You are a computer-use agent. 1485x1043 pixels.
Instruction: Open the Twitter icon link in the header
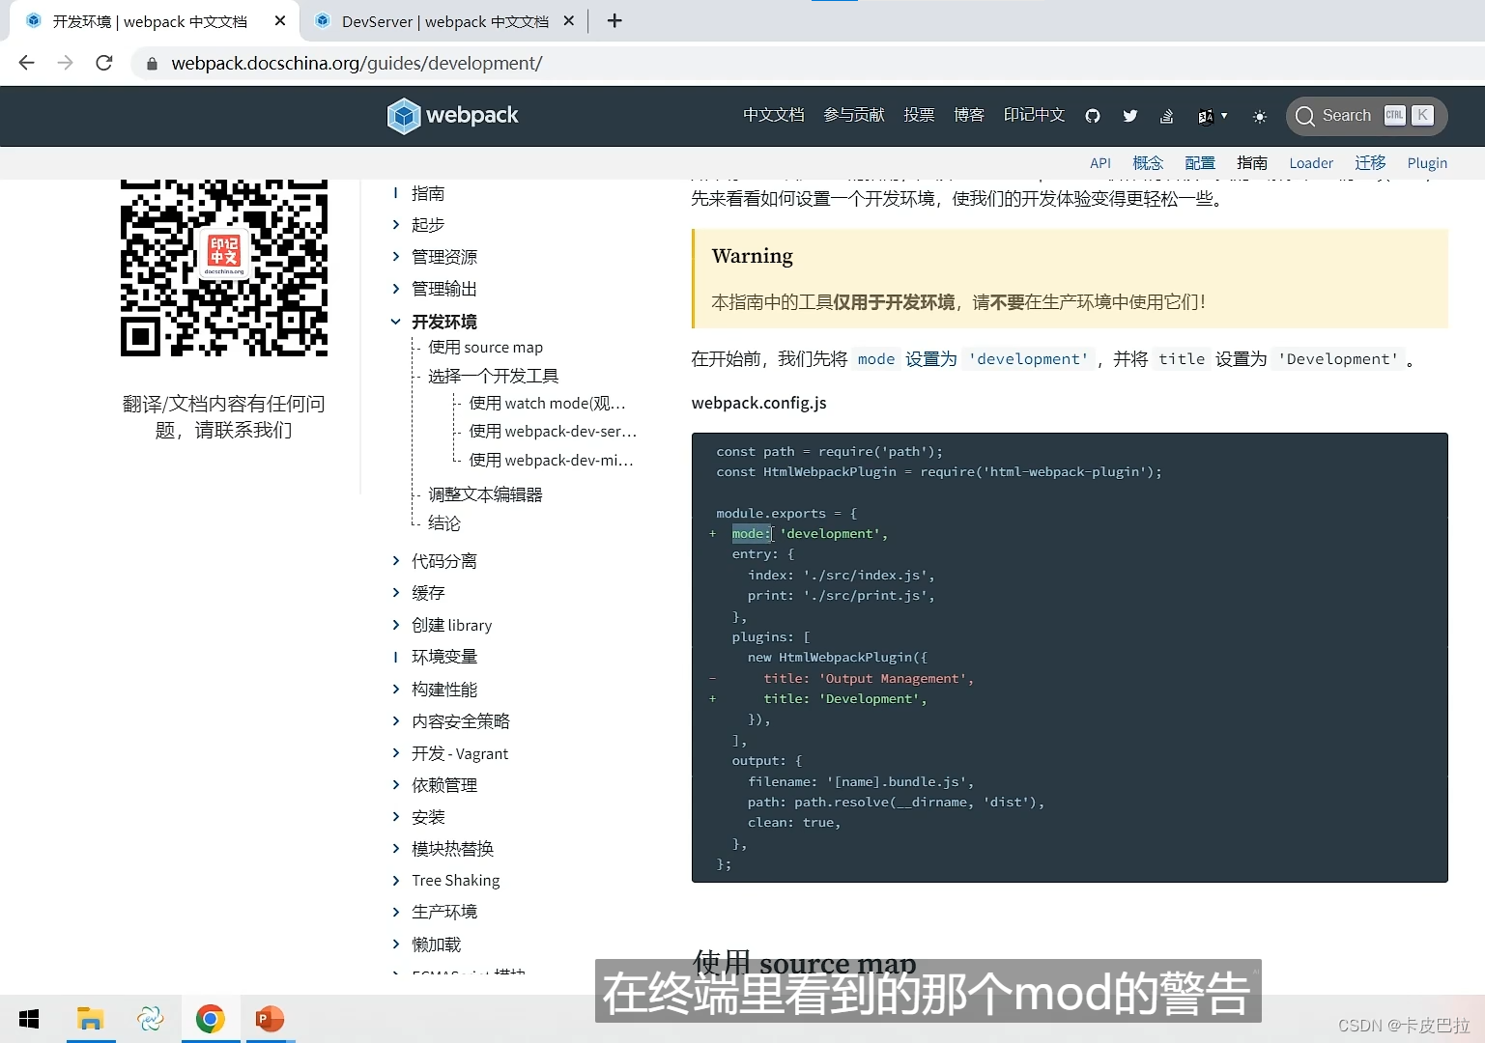pos(1130,116)
